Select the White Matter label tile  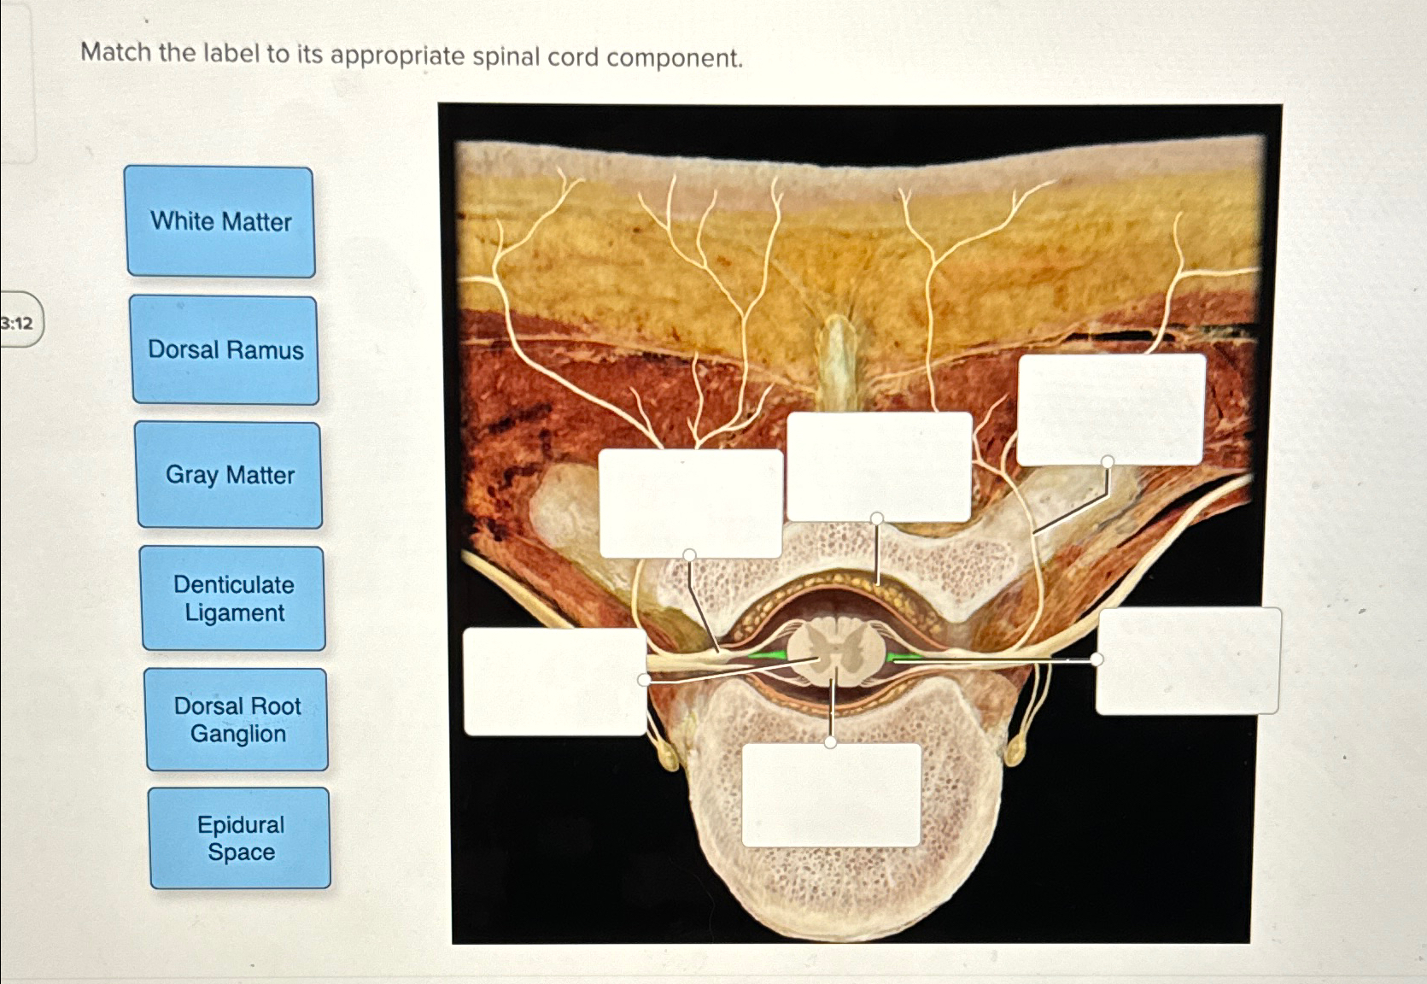(221, 223)
